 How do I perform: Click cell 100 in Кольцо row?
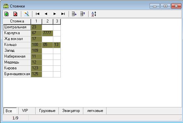[36, 45]
